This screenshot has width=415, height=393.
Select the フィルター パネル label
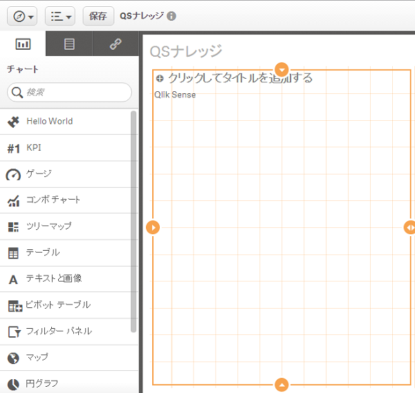click(59, 331)
